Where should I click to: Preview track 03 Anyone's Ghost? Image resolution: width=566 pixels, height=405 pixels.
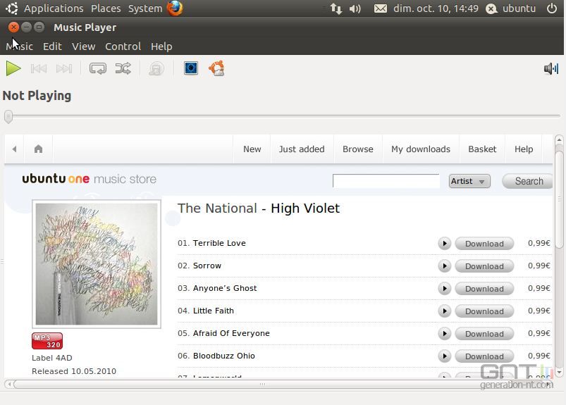pos(444,289)
